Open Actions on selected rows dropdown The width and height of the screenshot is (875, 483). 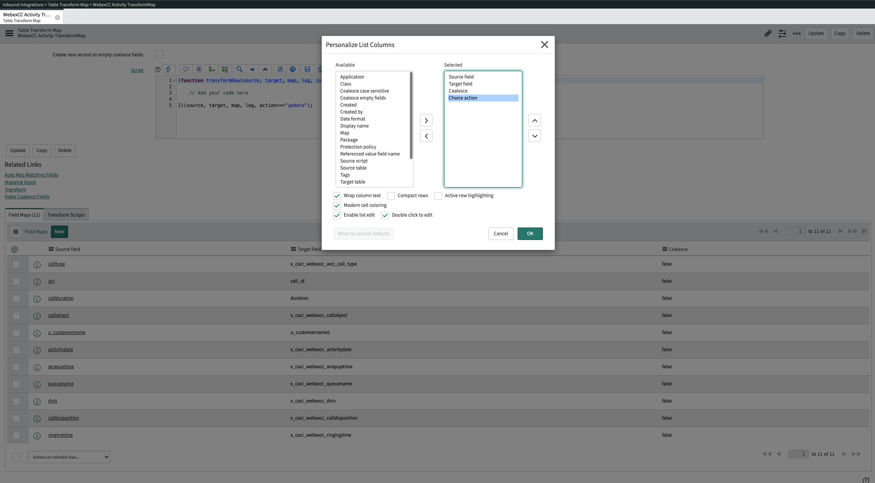pyautogui.click(x=69, y=457)
